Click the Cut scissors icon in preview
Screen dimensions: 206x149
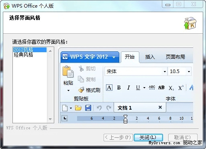pos(81,68)
